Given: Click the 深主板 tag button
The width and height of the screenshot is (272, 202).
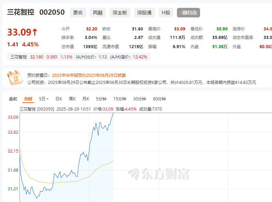Looking at the screenshot, I should click(x=120, y=13).
